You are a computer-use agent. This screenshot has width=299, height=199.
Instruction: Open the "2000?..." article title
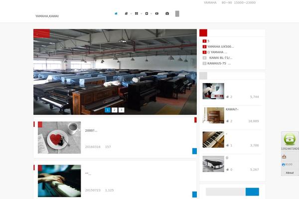pos(91,131)
